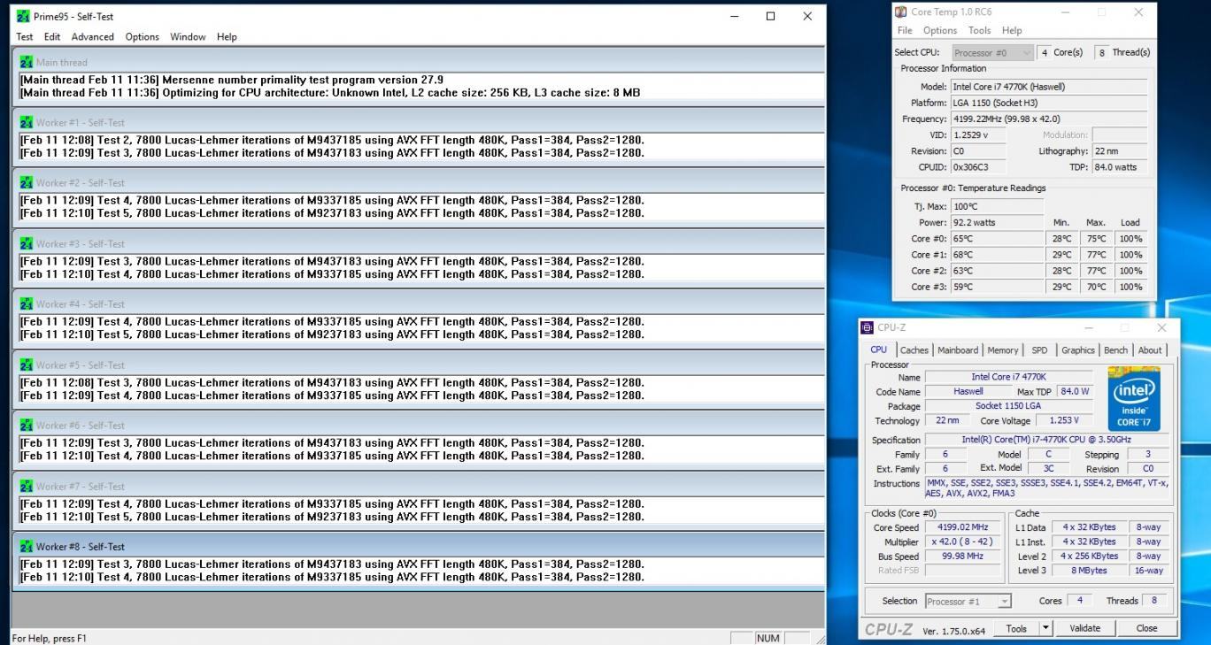Open Core Temp Help menu
The image size is (1211, 645).
tap(1012, 30)
